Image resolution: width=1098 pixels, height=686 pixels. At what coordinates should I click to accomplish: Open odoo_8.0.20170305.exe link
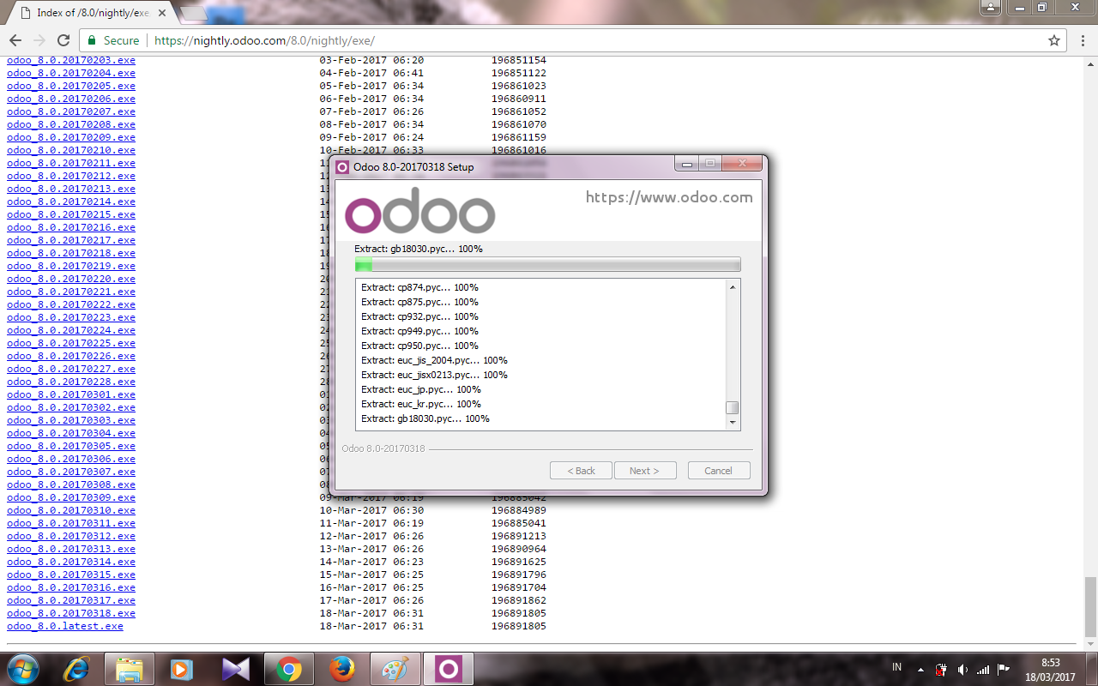[x=71, y=446]
